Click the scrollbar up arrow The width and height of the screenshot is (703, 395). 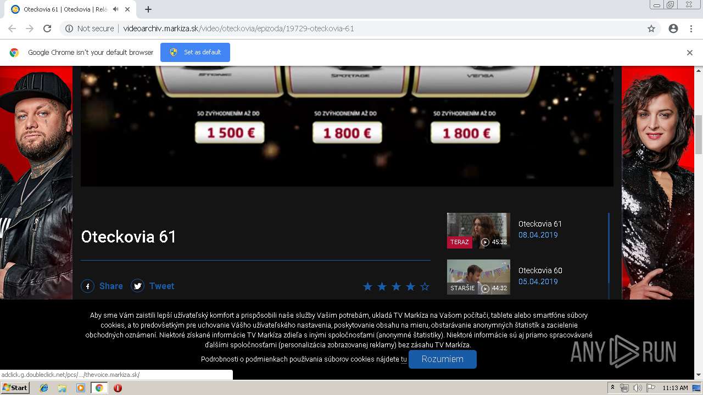pos(699,71)
